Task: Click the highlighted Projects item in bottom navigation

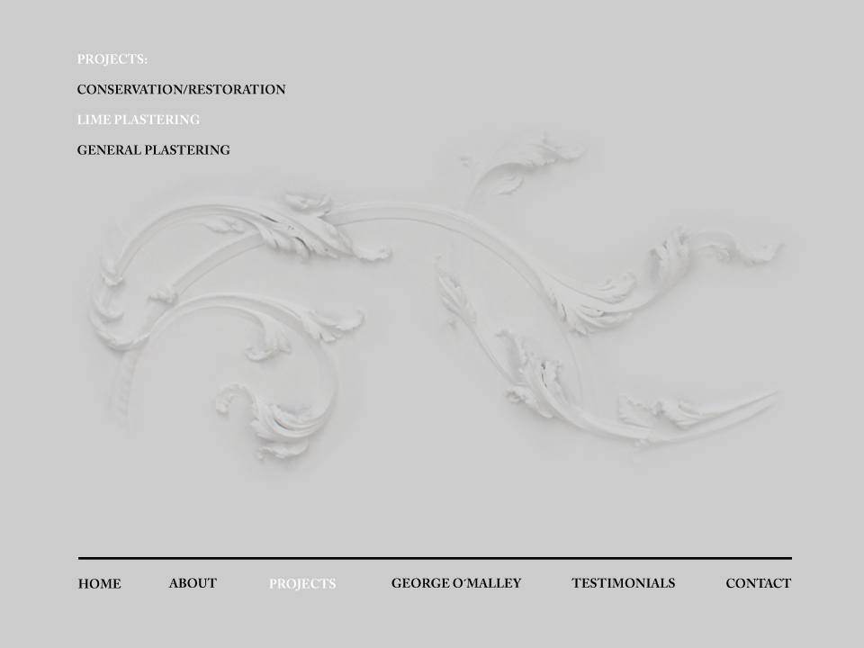Action: click(x=302, y=584)
